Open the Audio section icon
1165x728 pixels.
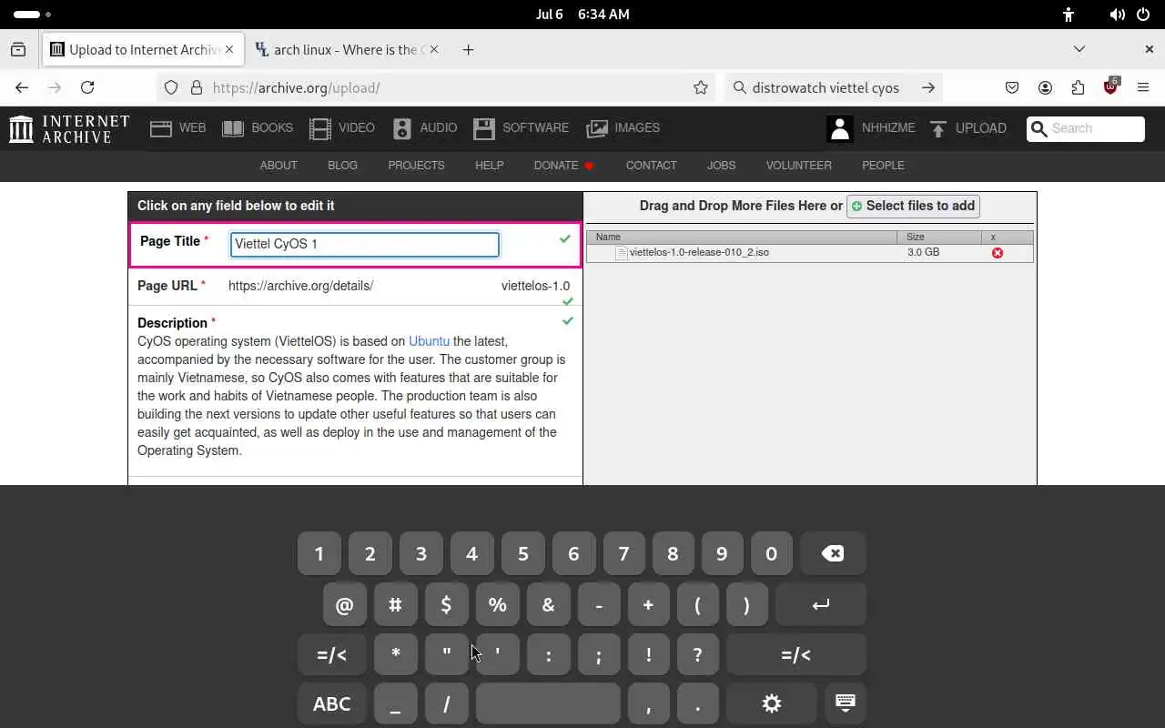(402, 128)
